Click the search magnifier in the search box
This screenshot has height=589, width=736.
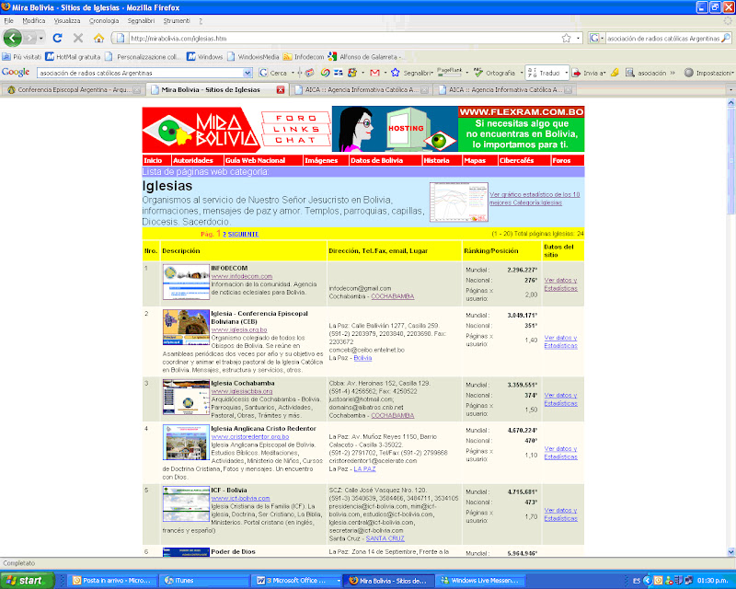pyautogui.click(x=726, y=38)
